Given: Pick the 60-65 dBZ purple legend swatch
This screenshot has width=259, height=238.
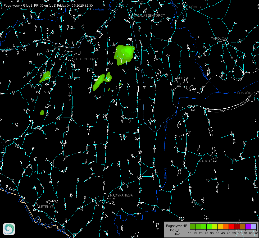Looking at the screenshot, I should coord(248,226).
